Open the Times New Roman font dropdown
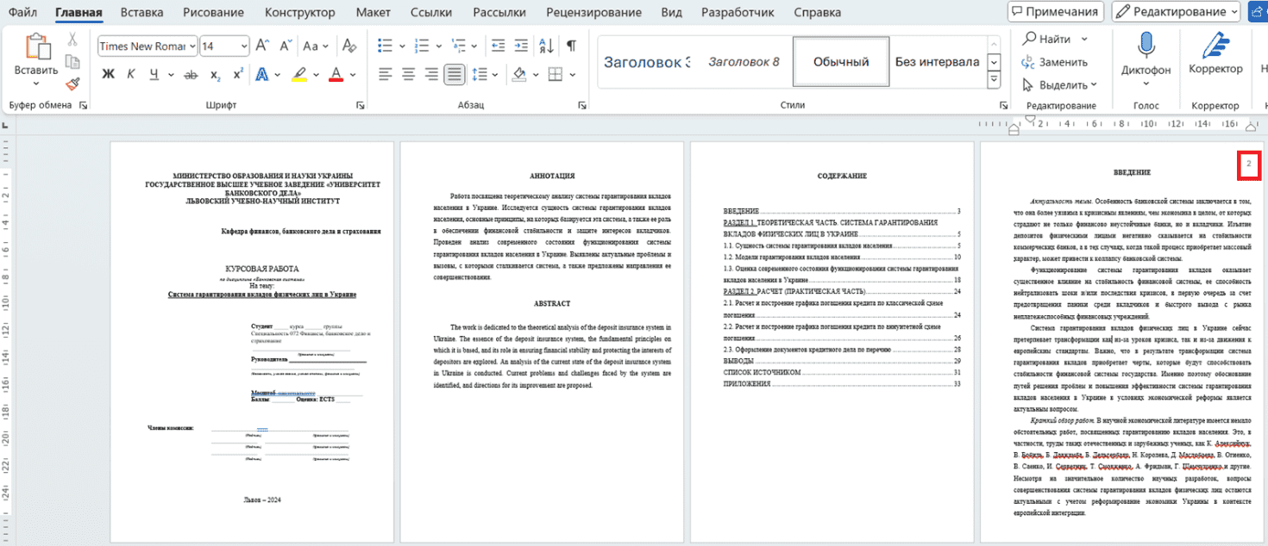Screen dimensions: 1268x546 191,46
